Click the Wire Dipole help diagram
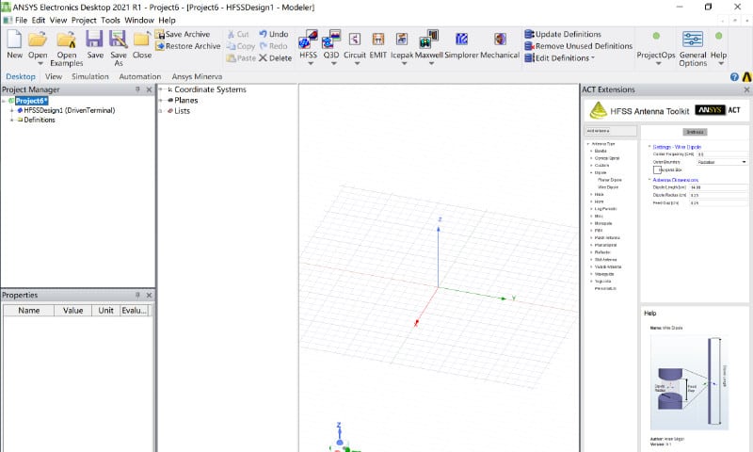753x452 pixels. (689, 382)
